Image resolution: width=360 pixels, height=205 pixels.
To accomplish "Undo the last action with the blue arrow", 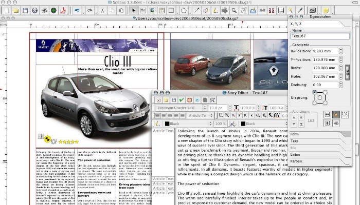I will coord(77,11).
